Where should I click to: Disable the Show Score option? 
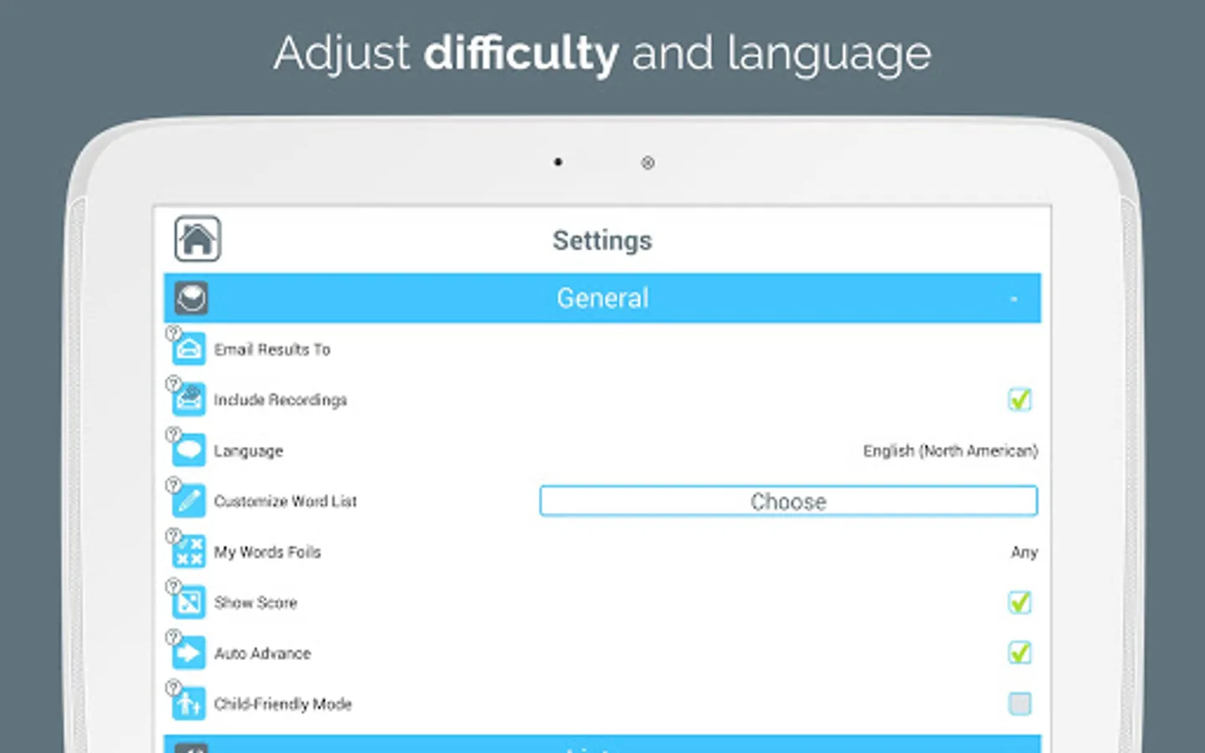(x=1019, y=602)
